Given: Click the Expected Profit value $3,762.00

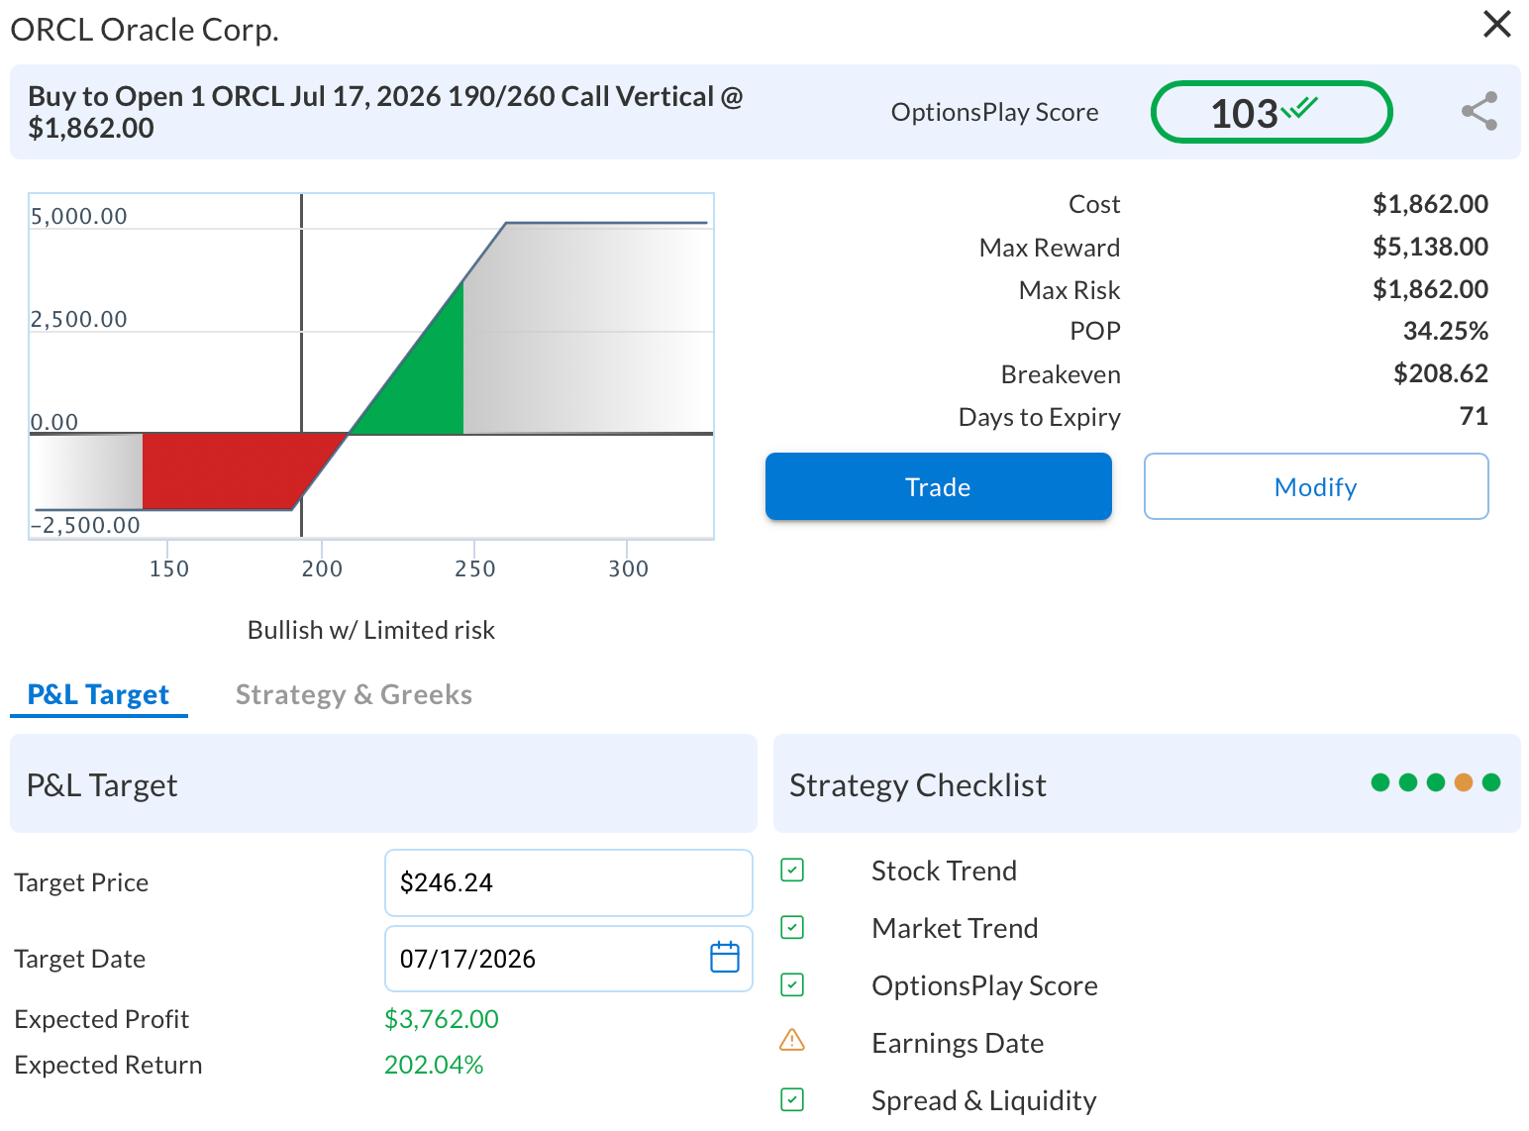Looking at the screenshot, I should [x=442, y=1019].
